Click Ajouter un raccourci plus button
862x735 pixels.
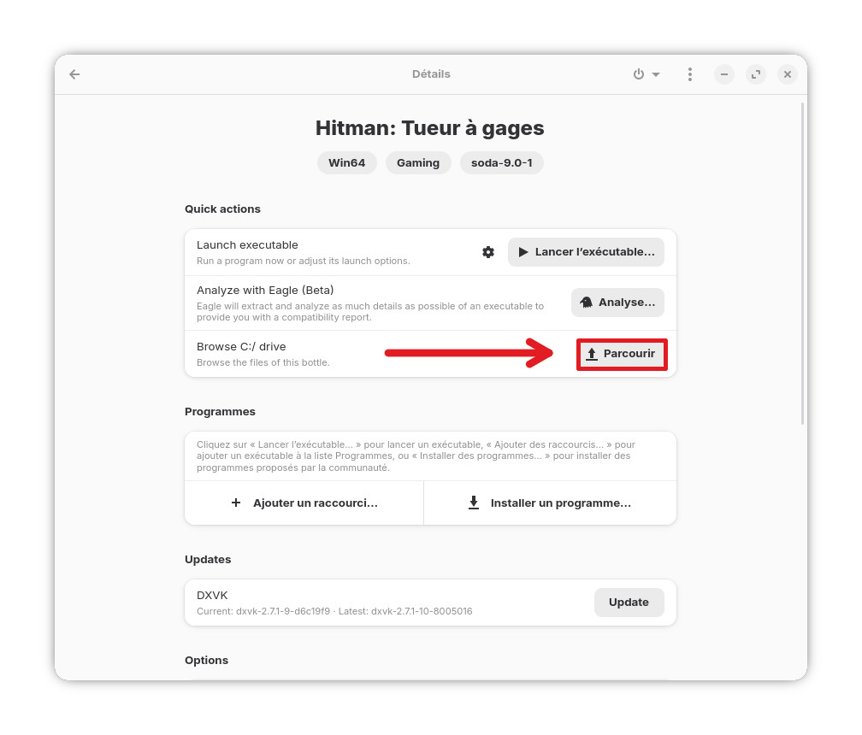304,503
